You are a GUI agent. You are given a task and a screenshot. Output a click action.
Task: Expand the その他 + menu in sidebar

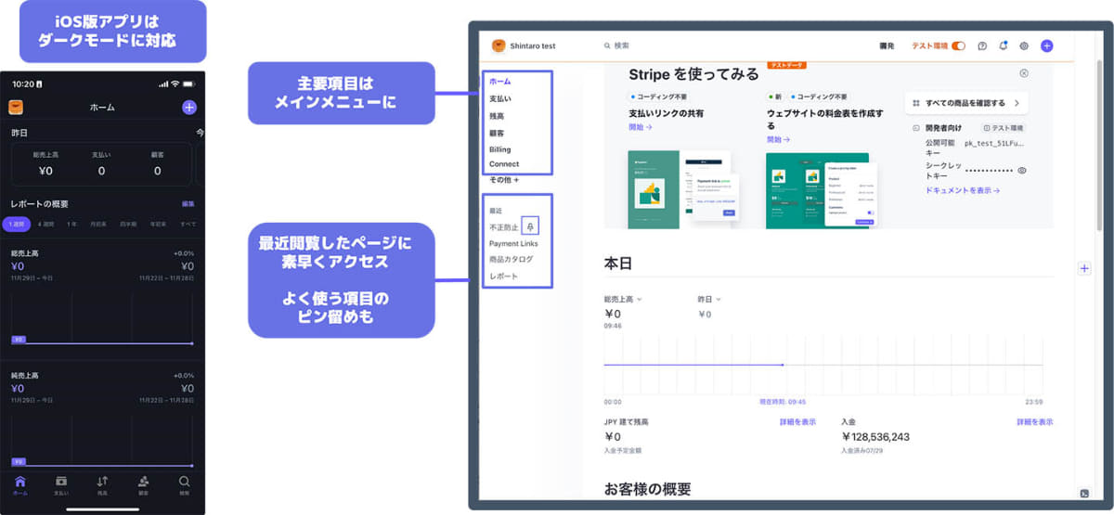504,180
